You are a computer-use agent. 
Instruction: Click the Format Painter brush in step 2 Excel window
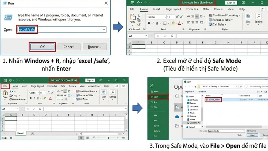(x=139, y=24)
